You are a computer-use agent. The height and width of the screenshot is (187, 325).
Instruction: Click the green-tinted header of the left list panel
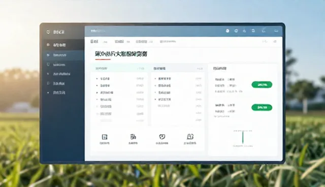119,68
